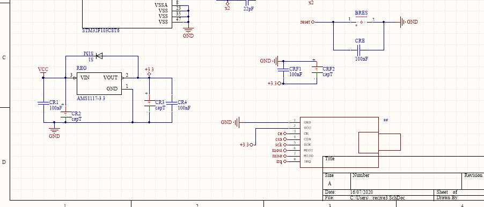Click the capT value under CR2
Screen dimensions: 484x207
[x=77, y=119]
